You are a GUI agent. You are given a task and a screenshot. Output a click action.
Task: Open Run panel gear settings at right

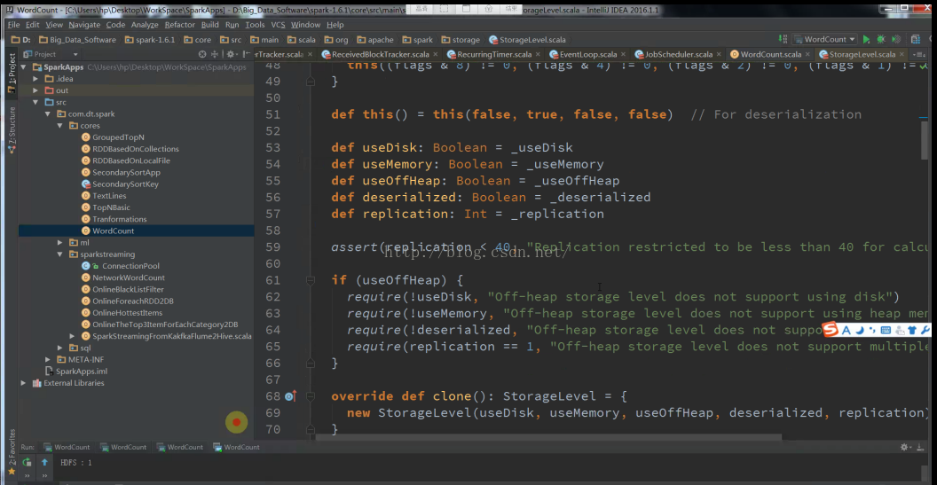[905, 447]
